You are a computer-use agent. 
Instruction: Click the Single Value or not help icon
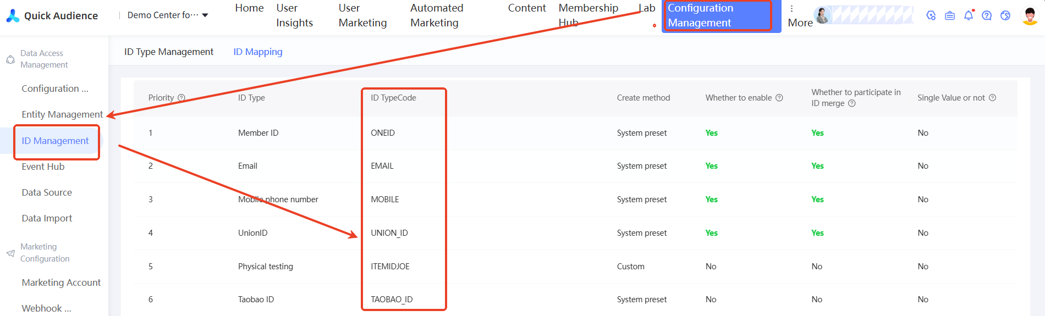coord(993,98)
